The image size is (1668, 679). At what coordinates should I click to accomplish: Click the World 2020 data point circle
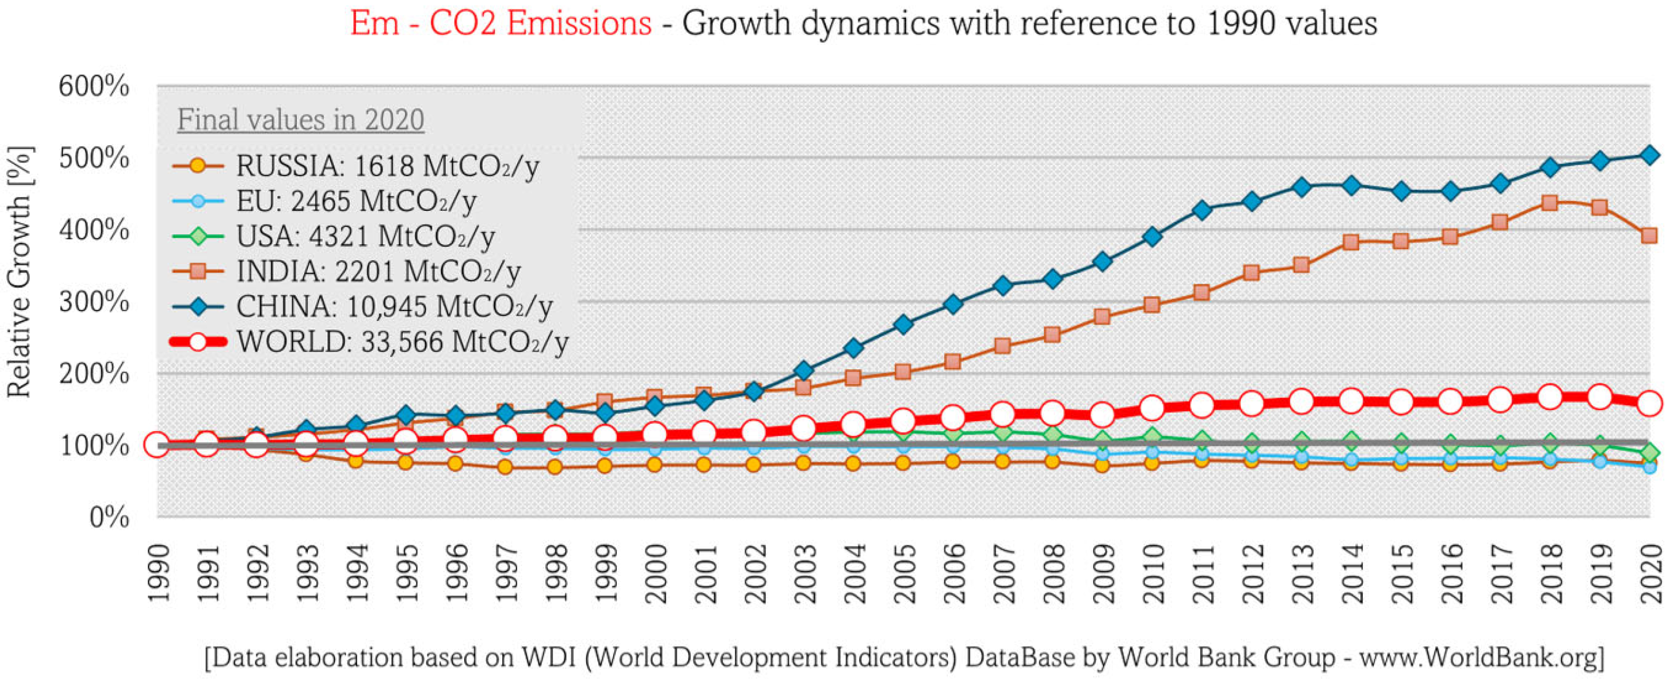(x=1649, y=403)
